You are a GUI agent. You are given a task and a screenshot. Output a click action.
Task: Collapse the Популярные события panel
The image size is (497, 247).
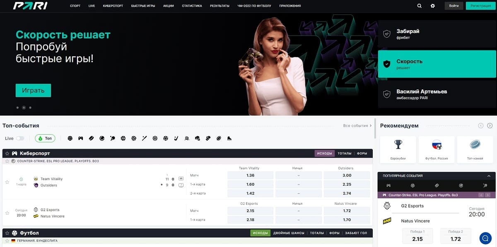[489, 176]
